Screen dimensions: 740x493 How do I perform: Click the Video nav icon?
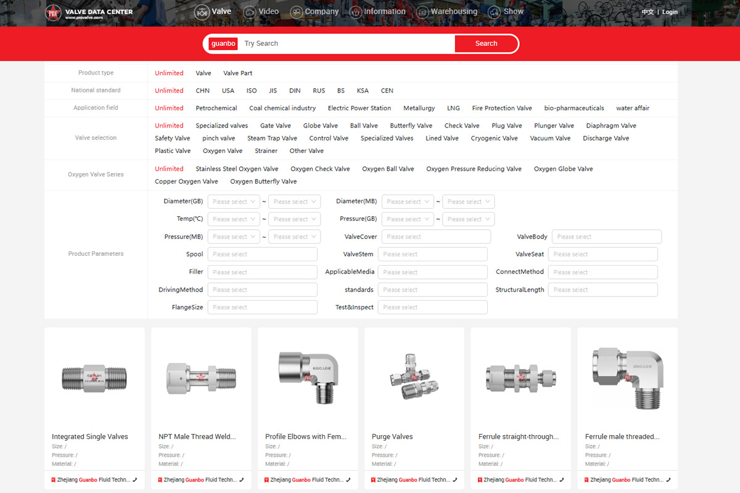tap(250, 12)
